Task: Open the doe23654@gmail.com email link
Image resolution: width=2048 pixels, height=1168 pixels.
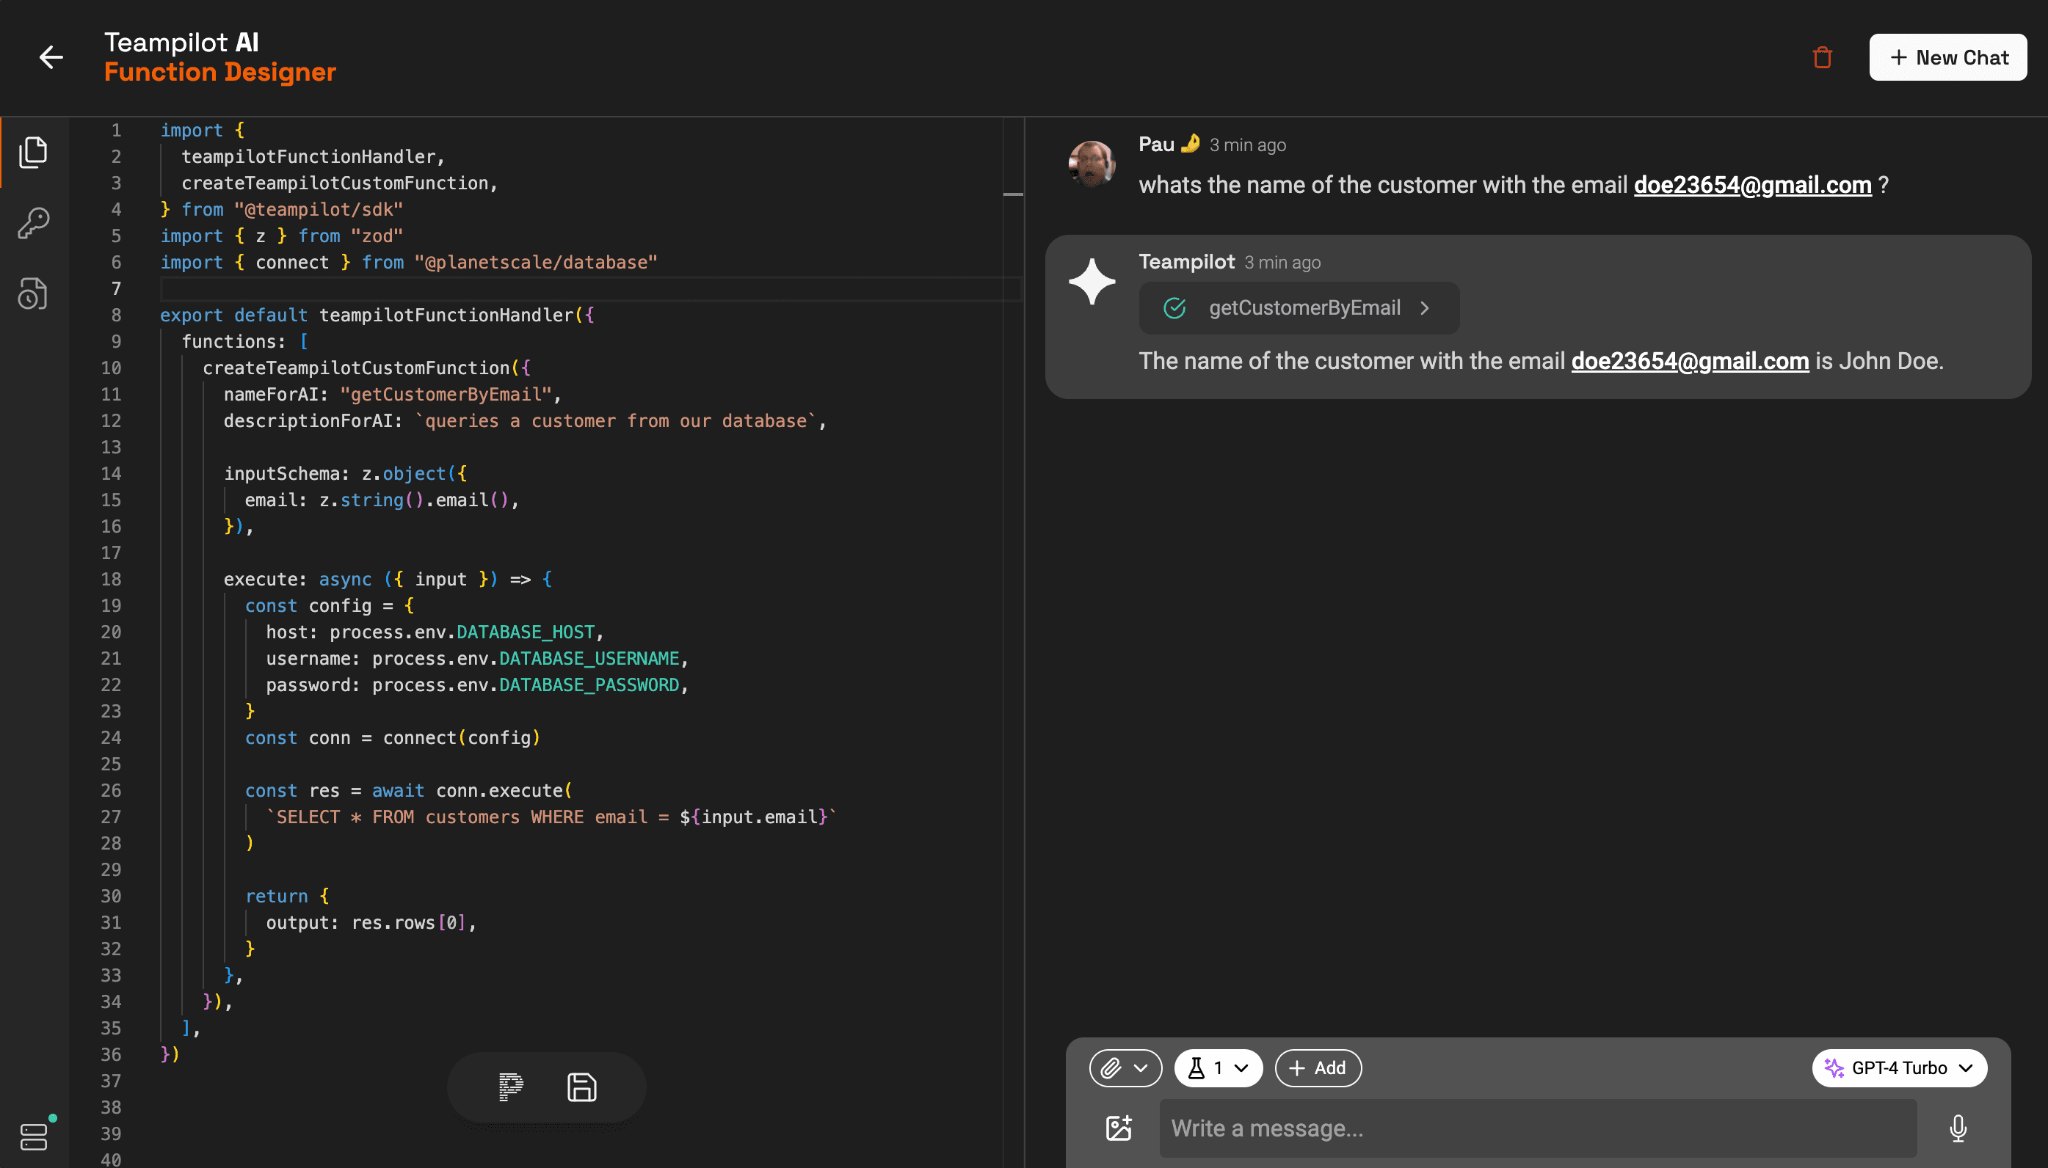Action: [1752, 184]
